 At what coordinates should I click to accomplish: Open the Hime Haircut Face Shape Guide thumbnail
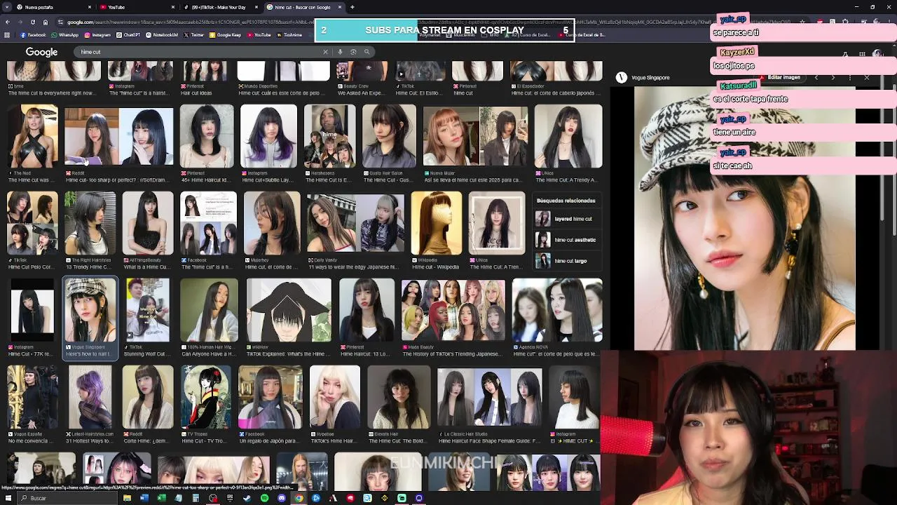[x=489, y=397]
